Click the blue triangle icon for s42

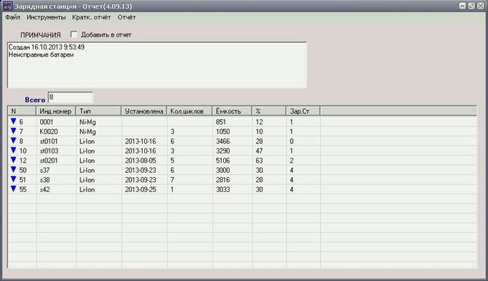tap(14, 189)
